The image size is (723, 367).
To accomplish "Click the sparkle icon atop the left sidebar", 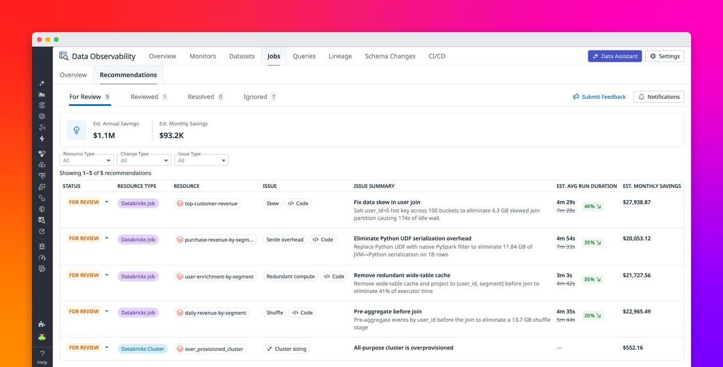I will 42,83.
